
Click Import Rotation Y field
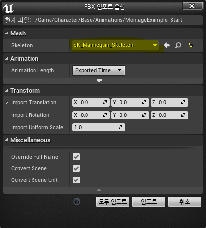[130, 115]
